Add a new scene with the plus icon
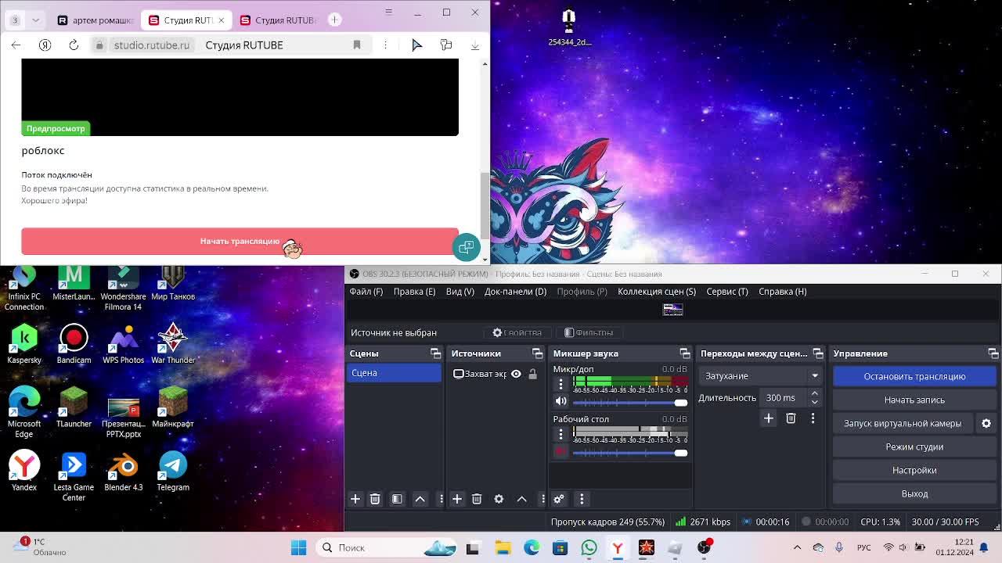Screen dimensions: 1002x563 click(x=355, y=499)
